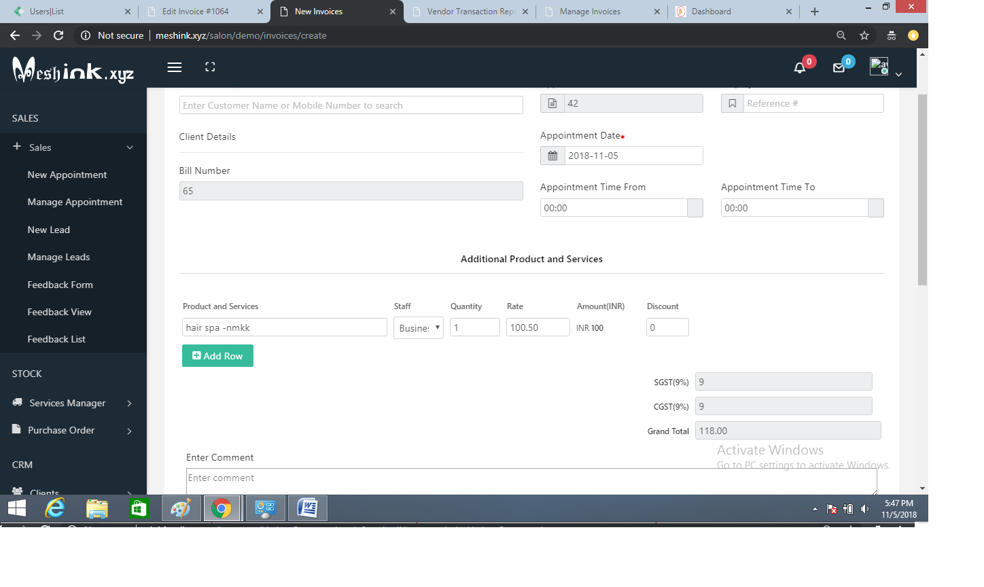Click the Quantity input field
Image resolution: width=984 pixels, height=587 pixels.
click(x=475, y=327)
